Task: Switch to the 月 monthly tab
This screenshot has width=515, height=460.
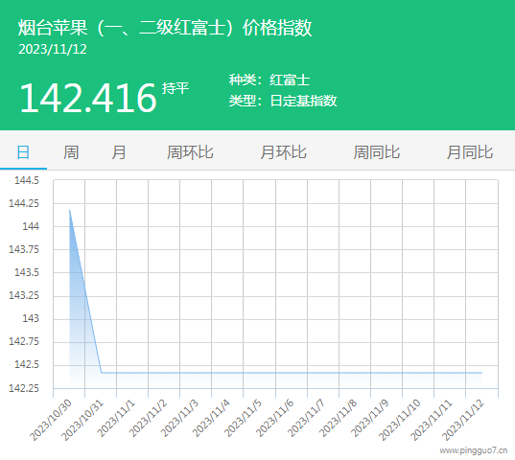Action: [x=119, y=152]
